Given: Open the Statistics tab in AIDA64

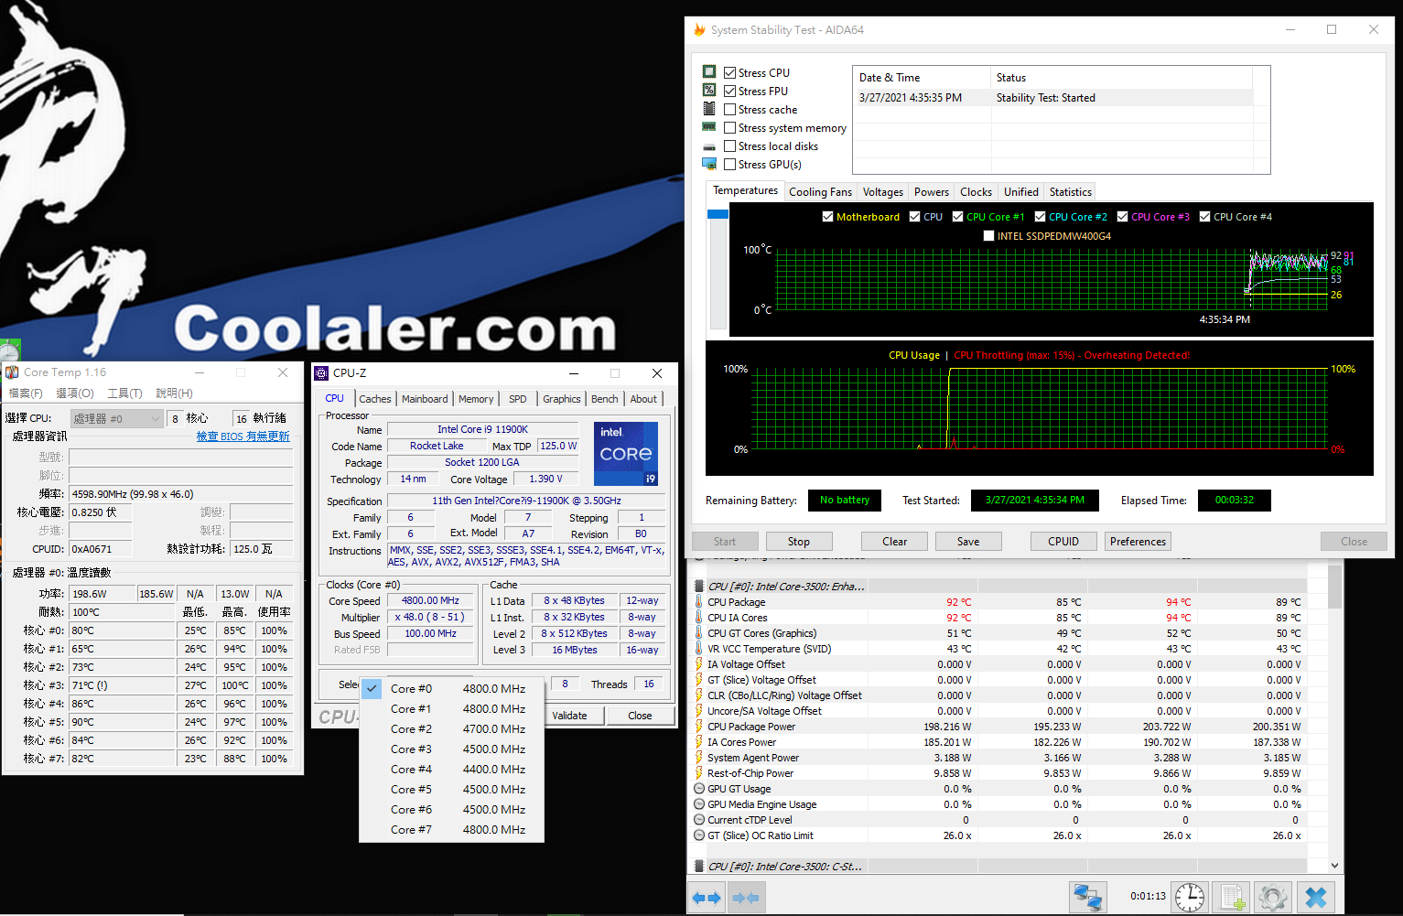Looking at the screenshot, I should 1070,192.
